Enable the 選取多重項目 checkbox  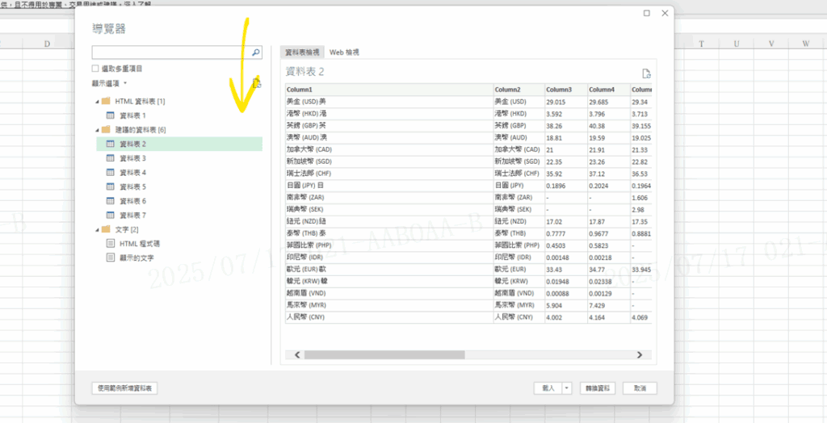click(x=96, y=69)
